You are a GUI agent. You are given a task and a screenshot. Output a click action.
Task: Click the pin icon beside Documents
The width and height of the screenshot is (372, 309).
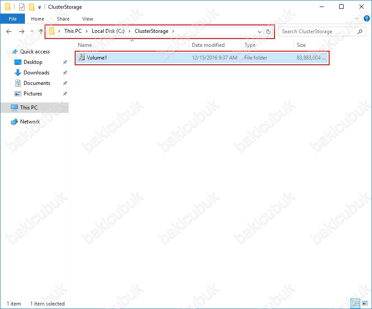click(x=65, y=83)
